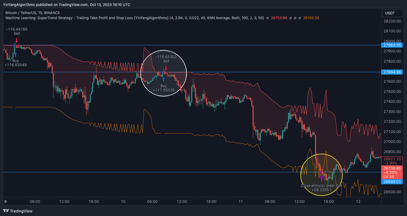Click day 11 on the time axis

[240, 202]
